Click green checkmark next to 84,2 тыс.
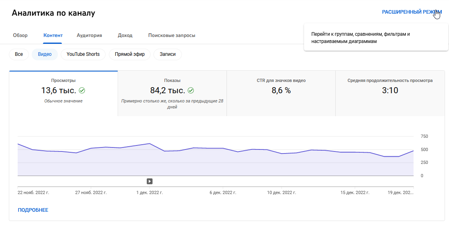The image size is (449, 225). (x=191, y=90)
